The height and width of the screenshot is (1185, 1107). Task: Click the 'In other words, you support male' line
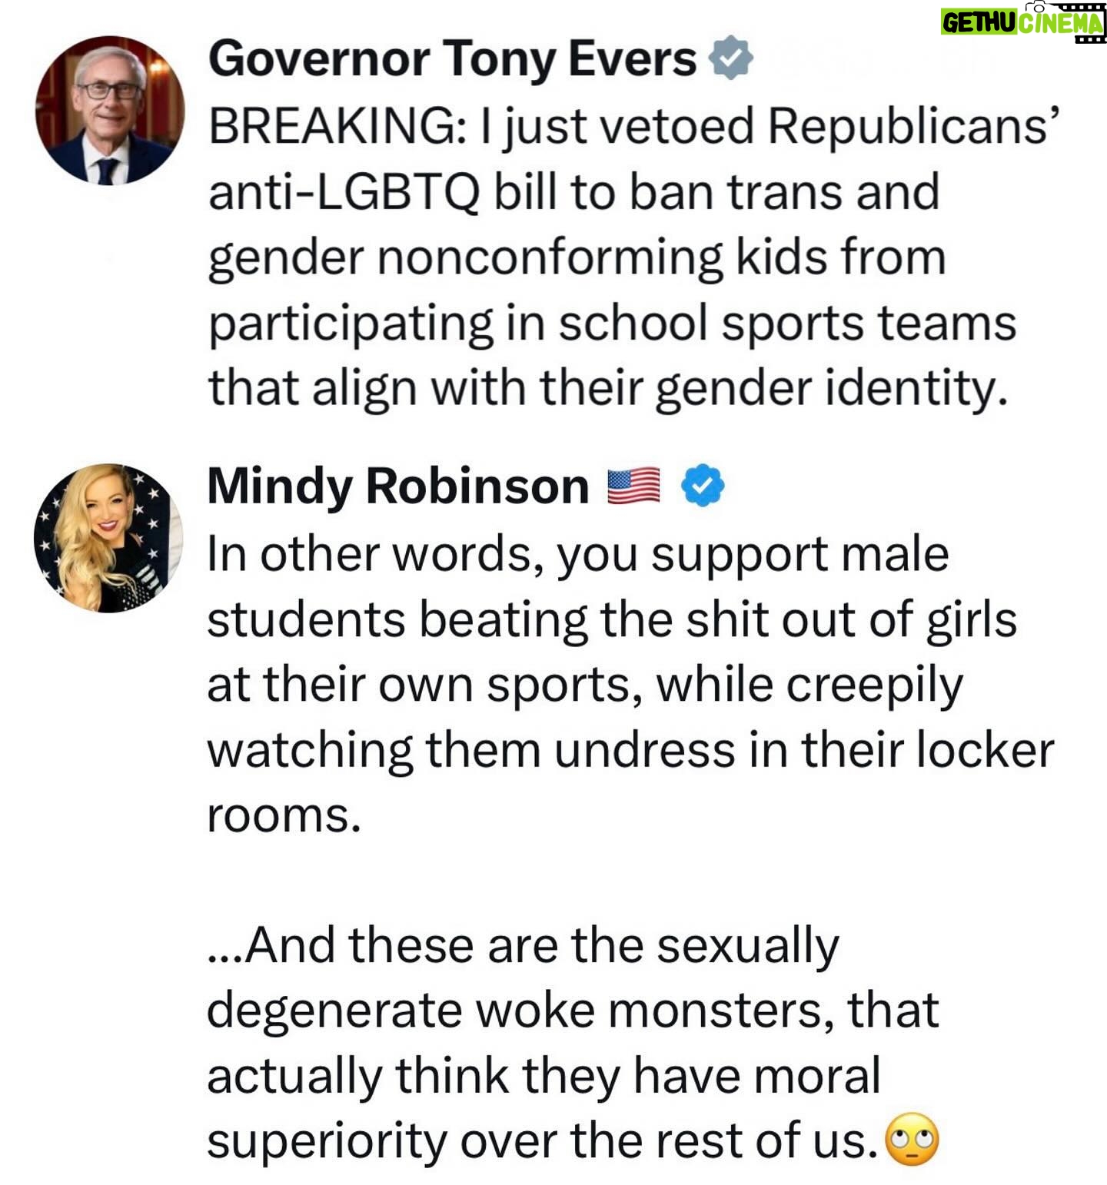click(x=578, y=554)
